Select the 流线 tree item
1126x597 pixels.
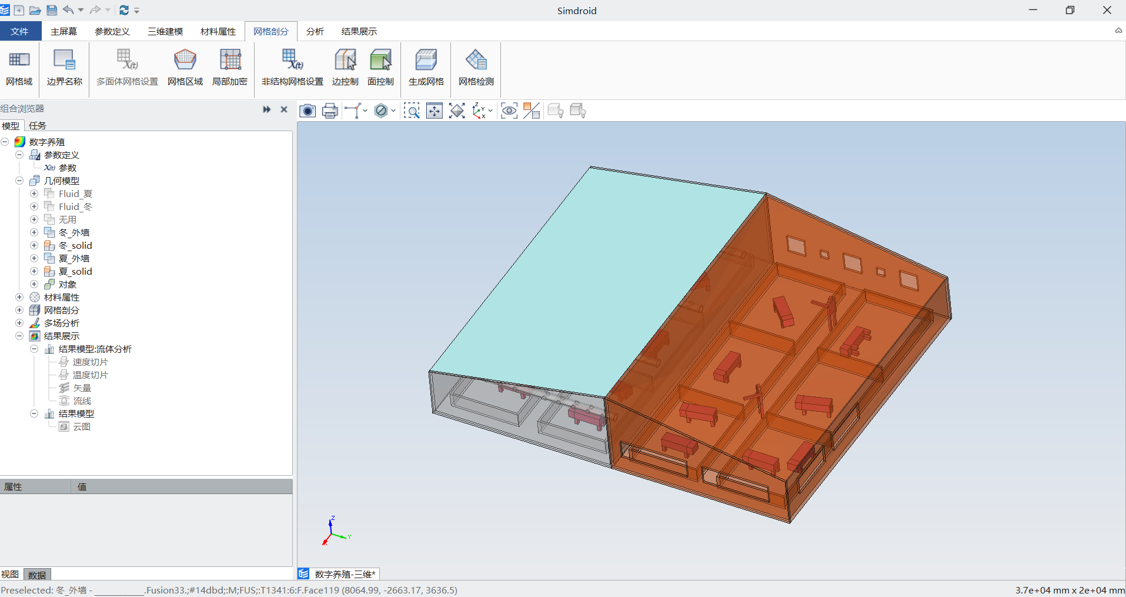pyautogui.click(x=82, y=401)
